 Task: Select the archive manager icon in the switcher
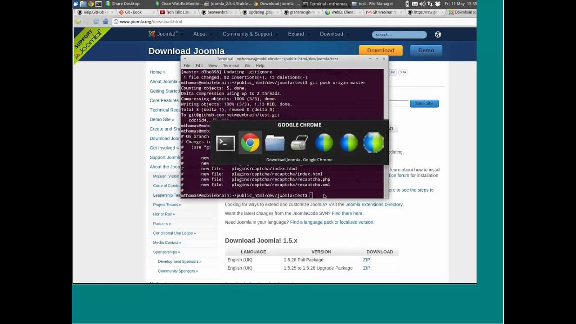[x=299, y=143]
